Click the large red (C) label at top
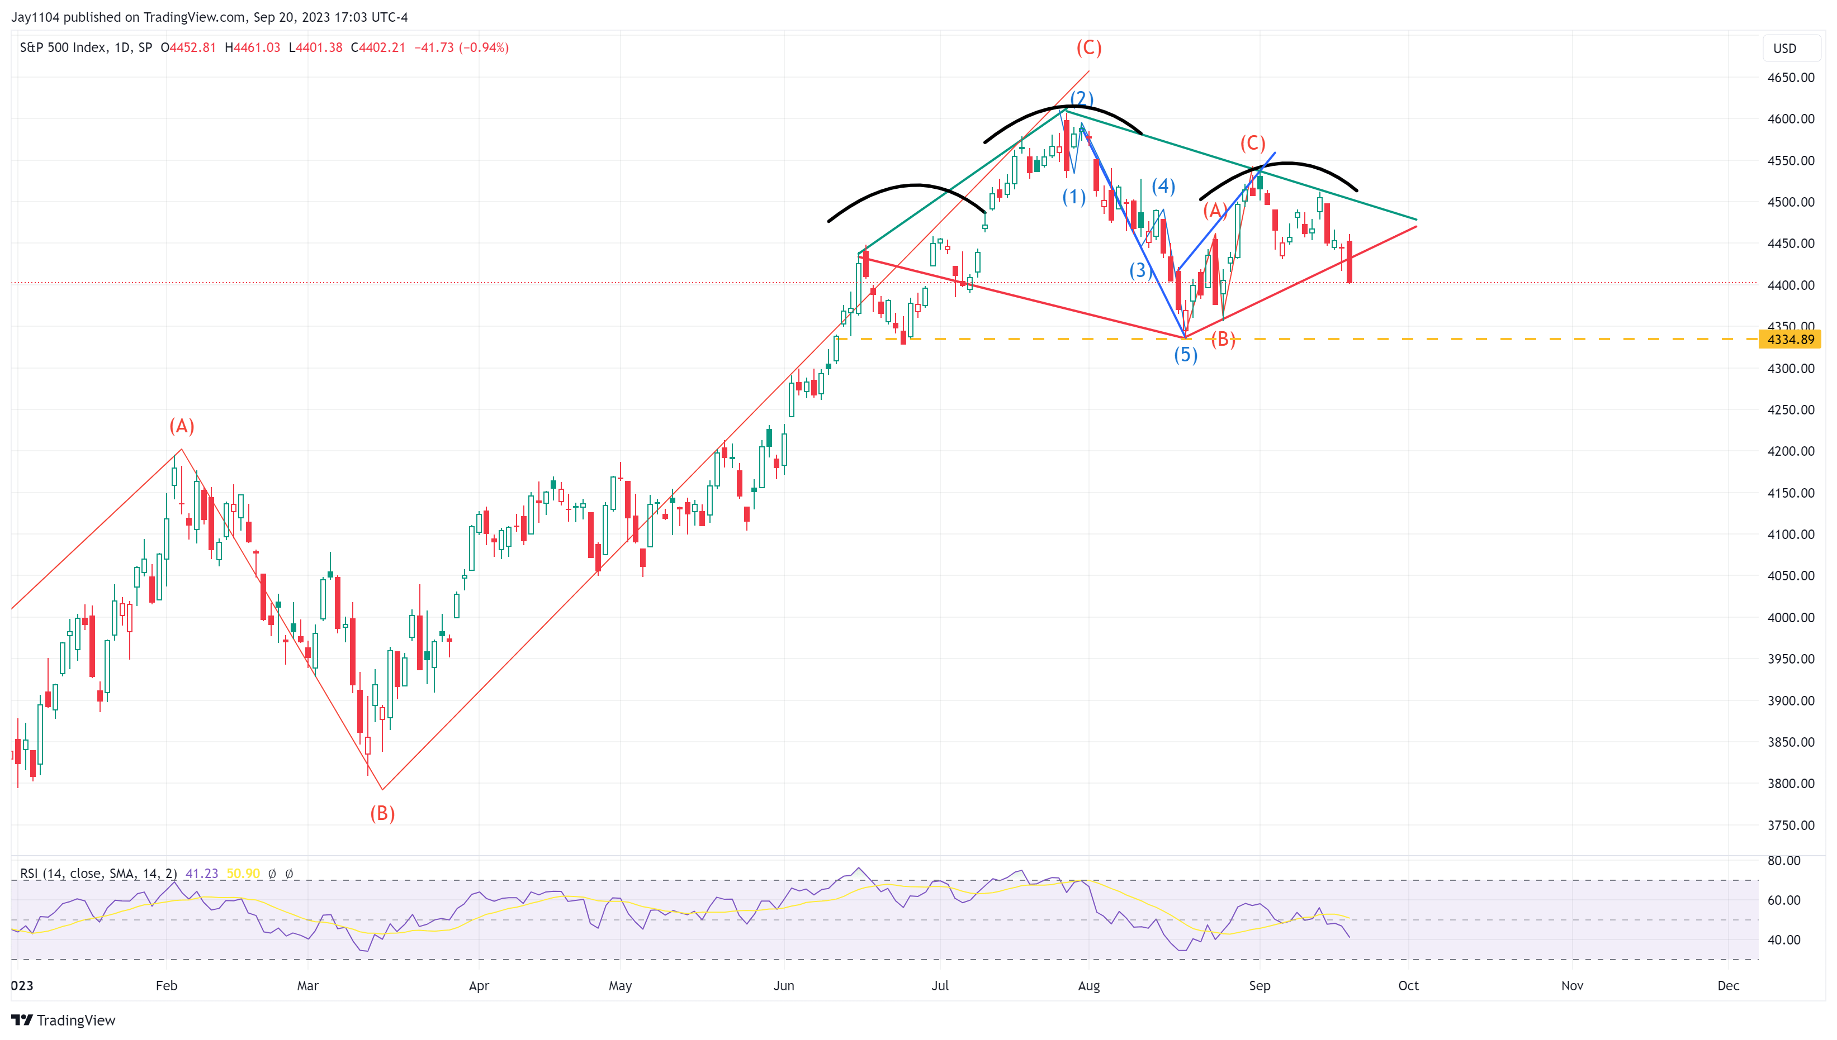 (x=1088, y=48)
